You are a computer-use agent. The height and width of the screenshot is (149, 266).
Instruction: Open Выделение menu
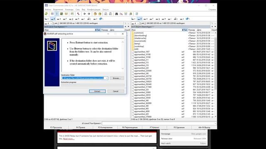58,10
